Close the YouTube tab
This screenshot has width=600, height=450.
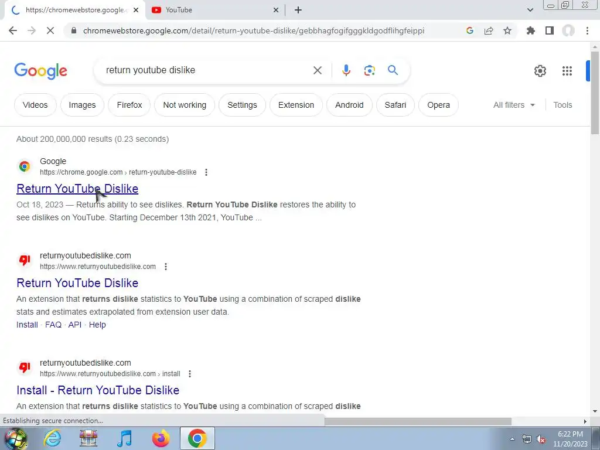point(276,10)
